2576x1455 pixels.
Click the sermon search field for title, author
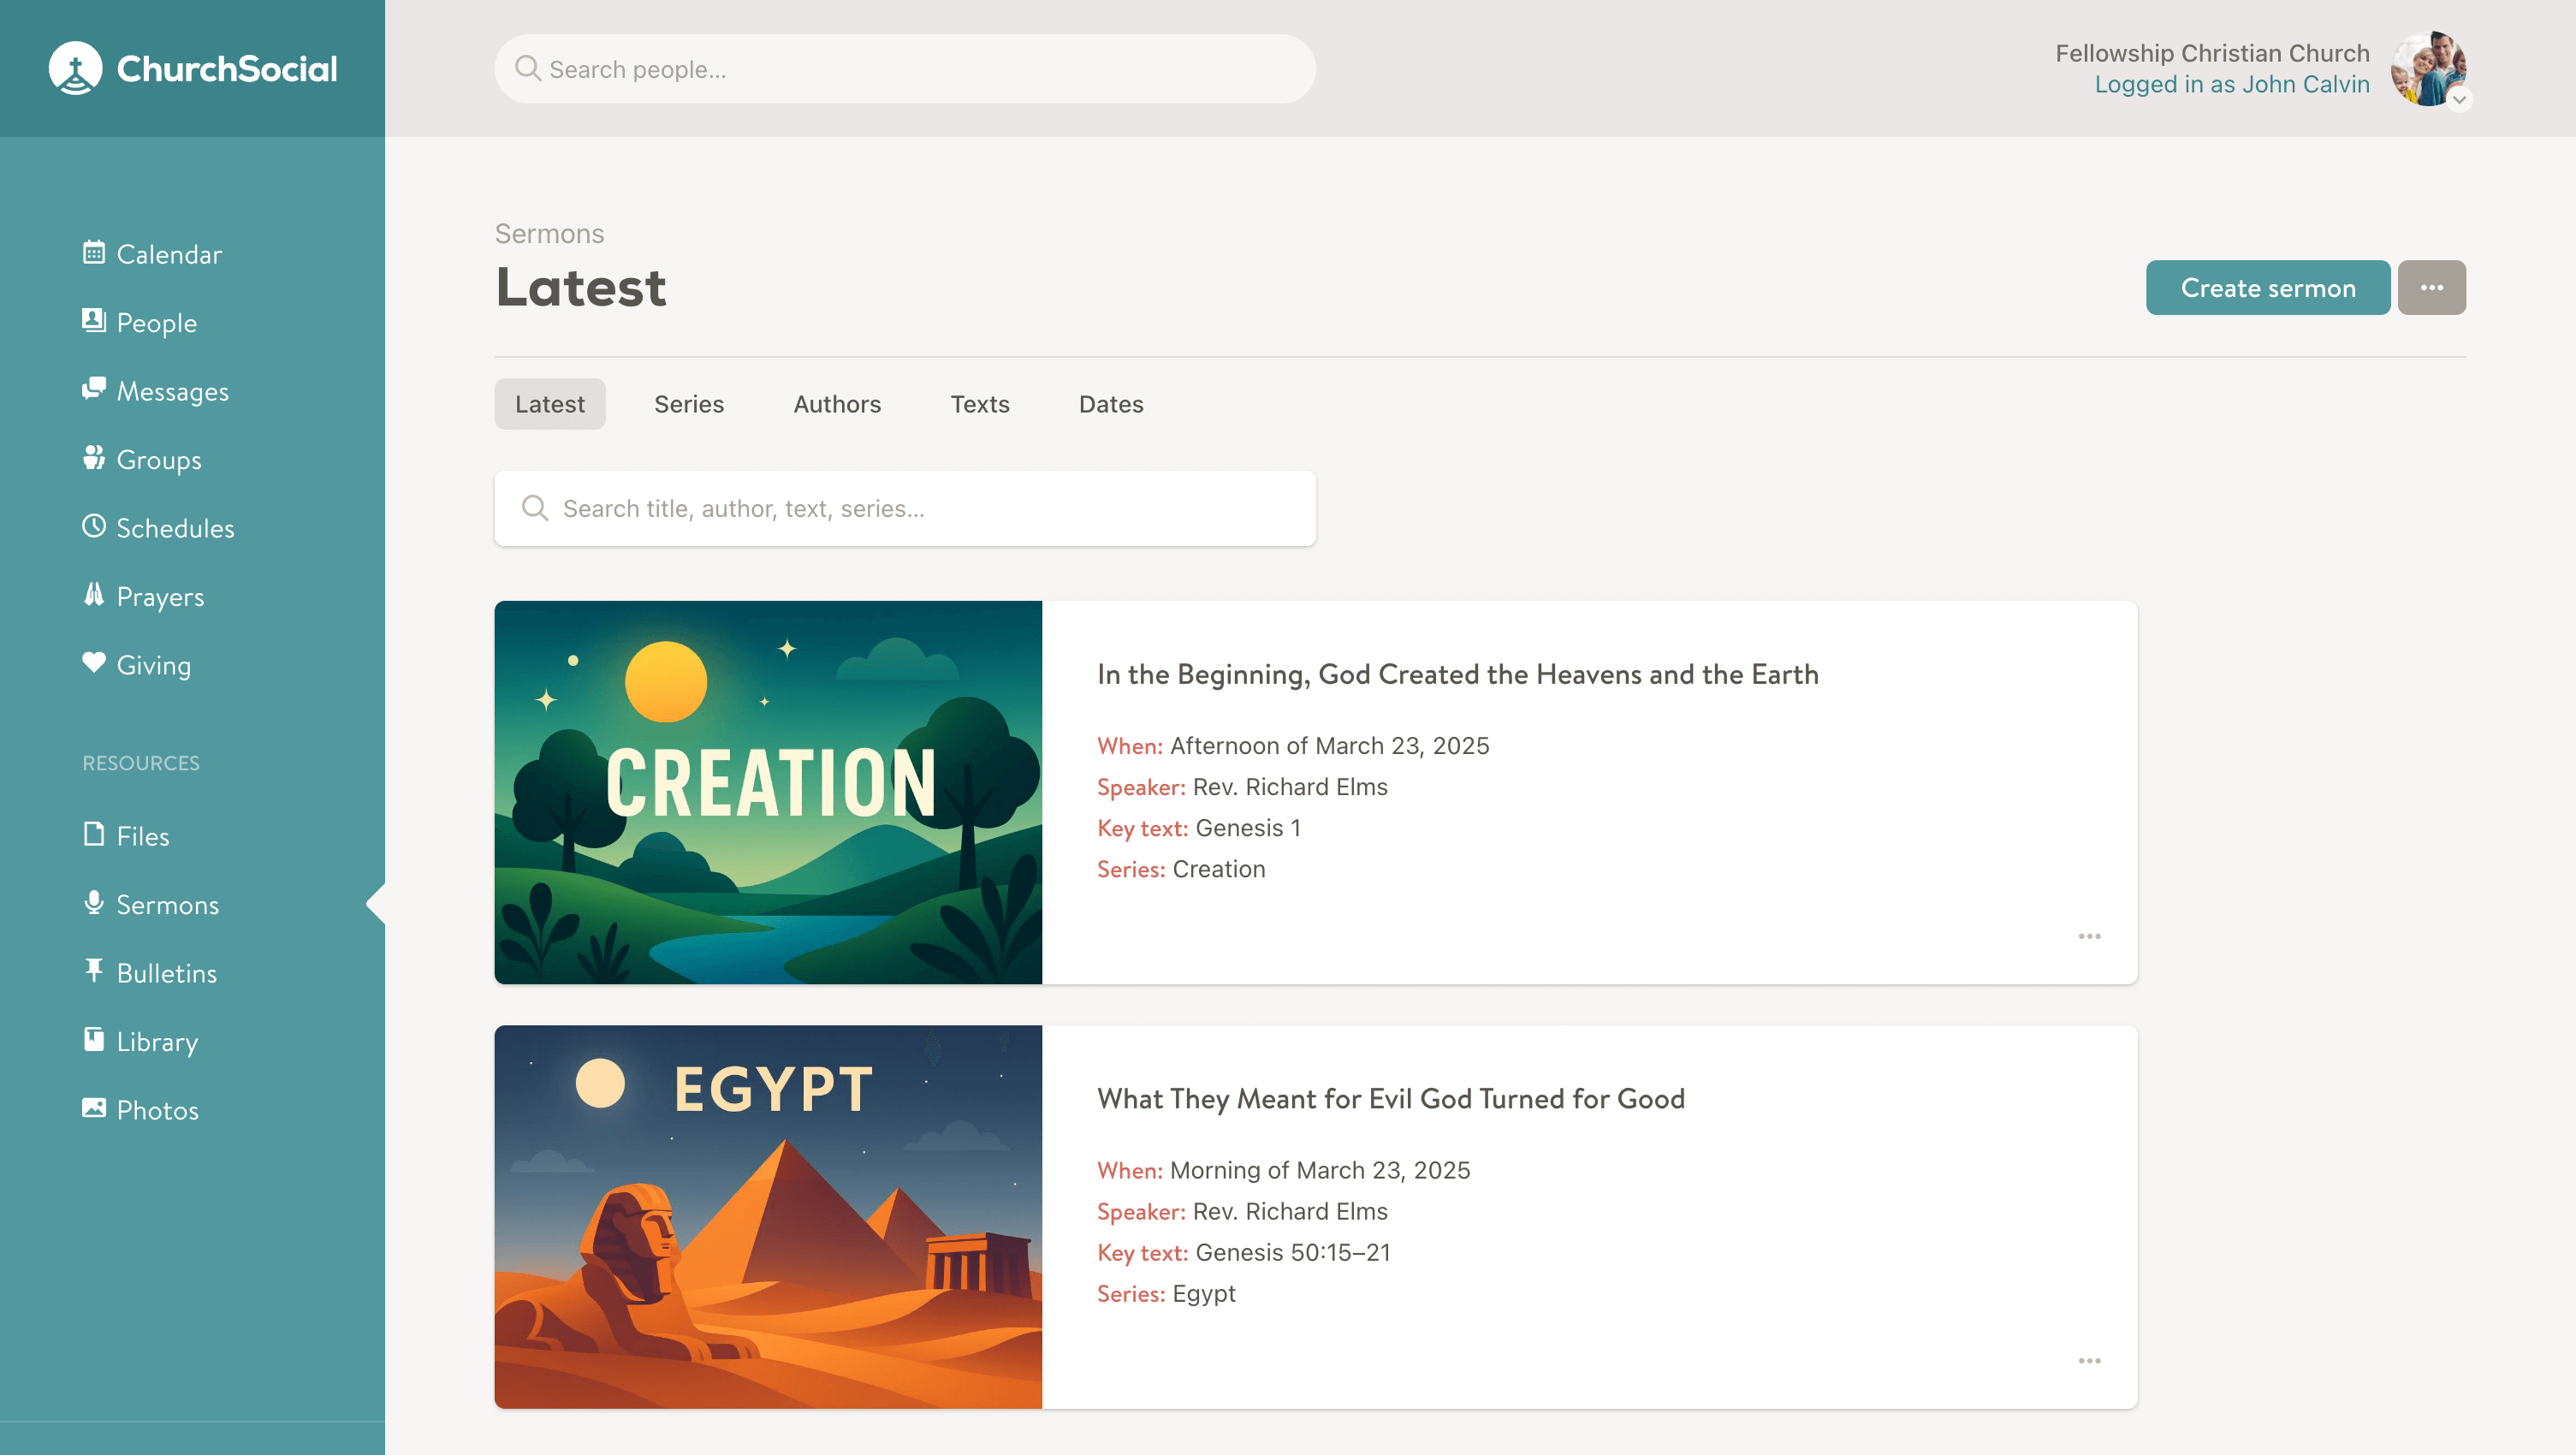coord(904,509)
